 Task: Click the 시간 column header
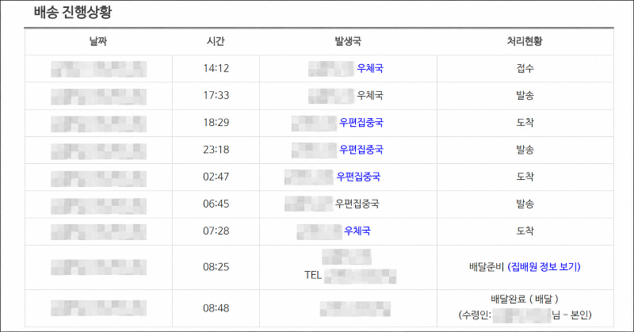(216, 41)
